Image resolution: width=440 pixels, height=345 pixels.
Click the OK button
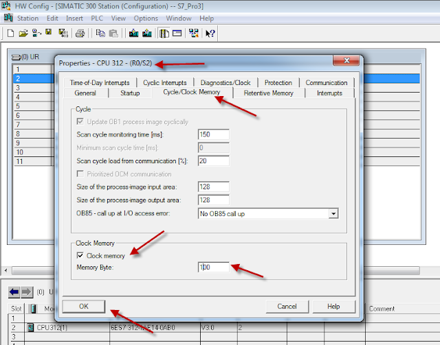[84, 307]
